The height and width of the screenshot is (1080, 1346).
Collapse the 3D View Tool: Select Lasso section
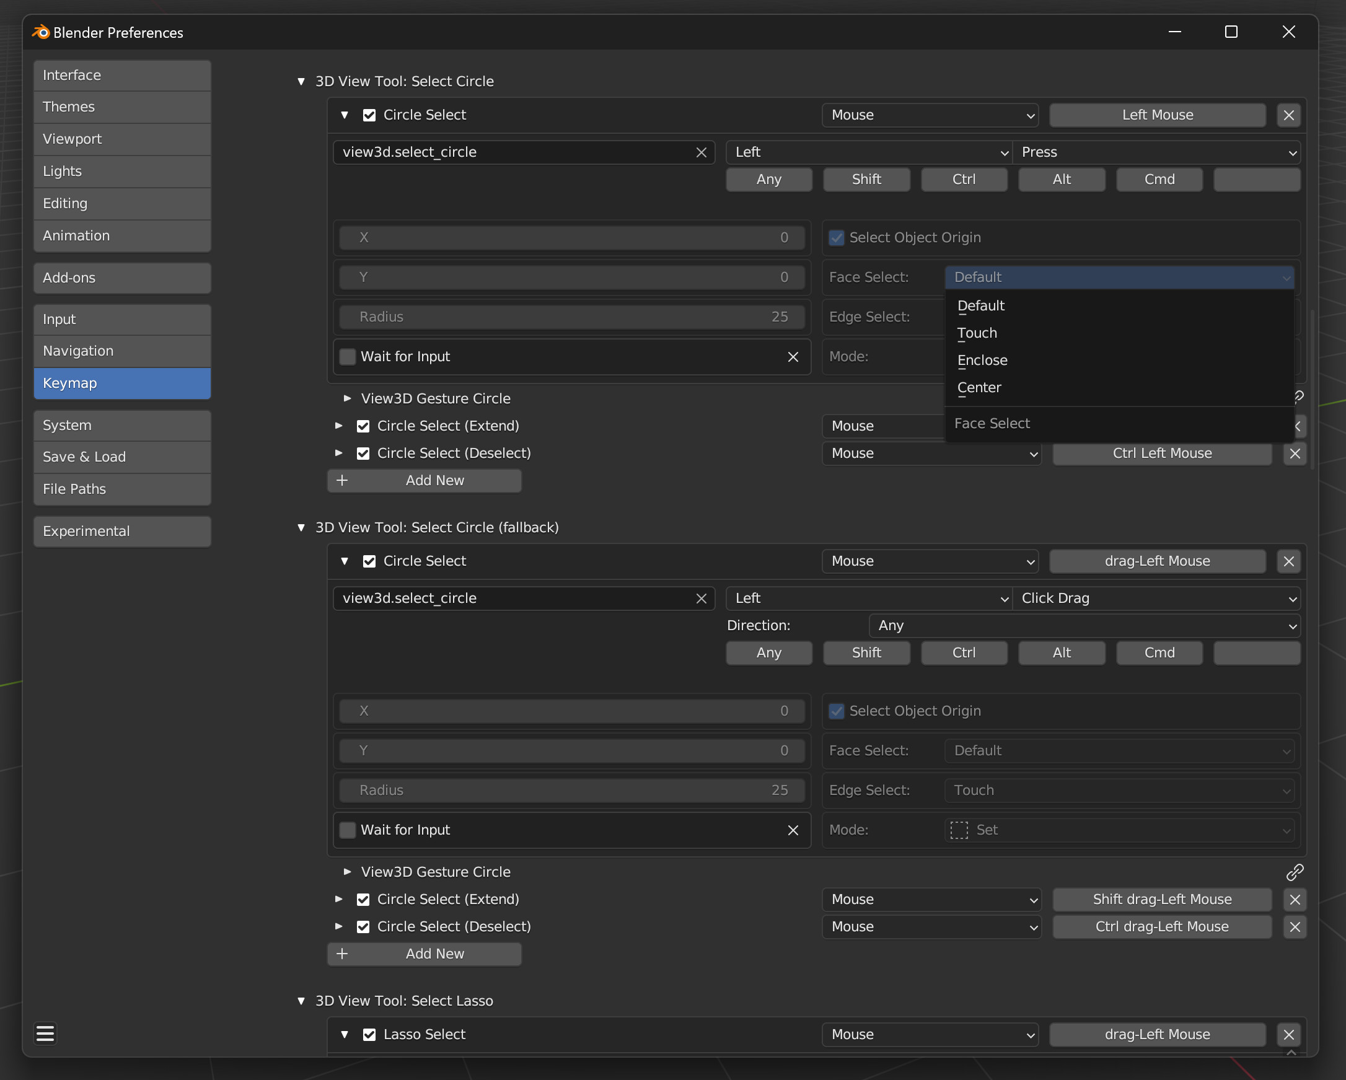coord(301,1001)
